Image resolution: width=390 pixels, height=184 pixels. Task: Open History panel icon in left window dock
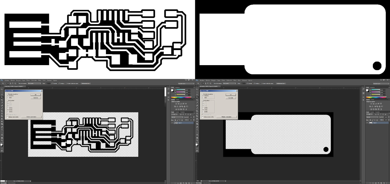click(x=168, y=89)
